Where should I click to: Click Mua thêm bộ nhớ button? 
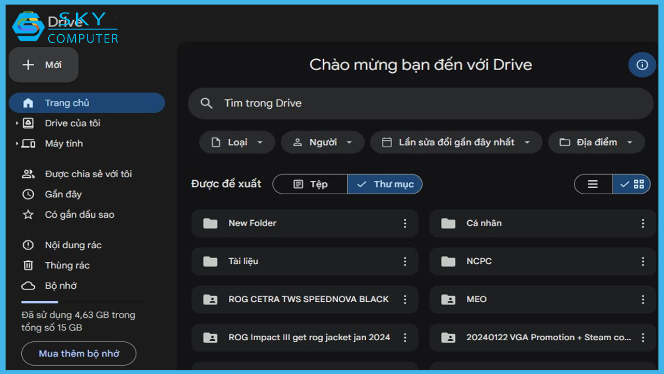[79, 354]
